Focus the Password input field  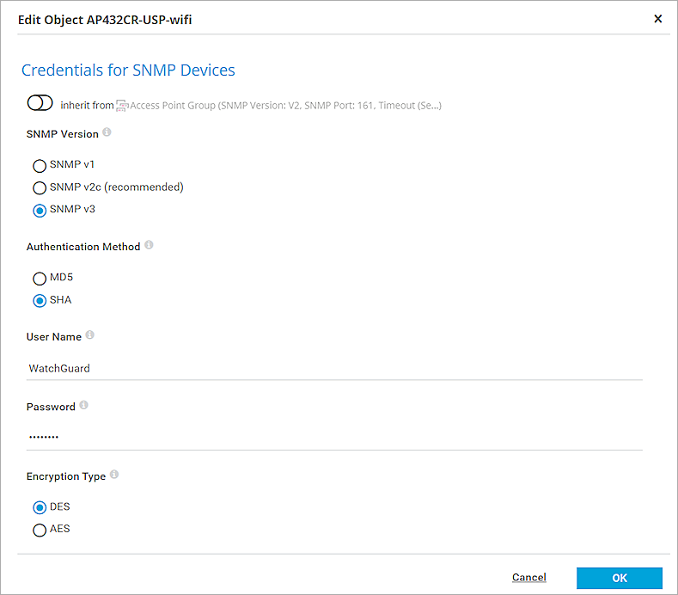tap(334, 437)
